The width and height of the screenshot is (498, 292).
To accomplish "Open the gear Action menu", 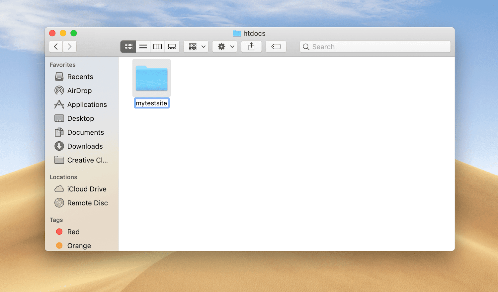I will point(225,47).
